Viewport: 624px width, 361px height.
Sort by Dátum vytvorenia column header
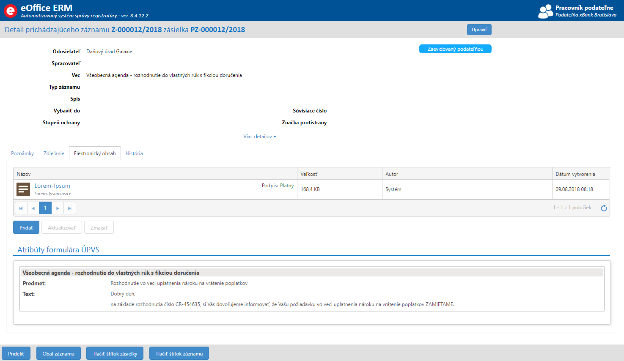coord(581,174)
